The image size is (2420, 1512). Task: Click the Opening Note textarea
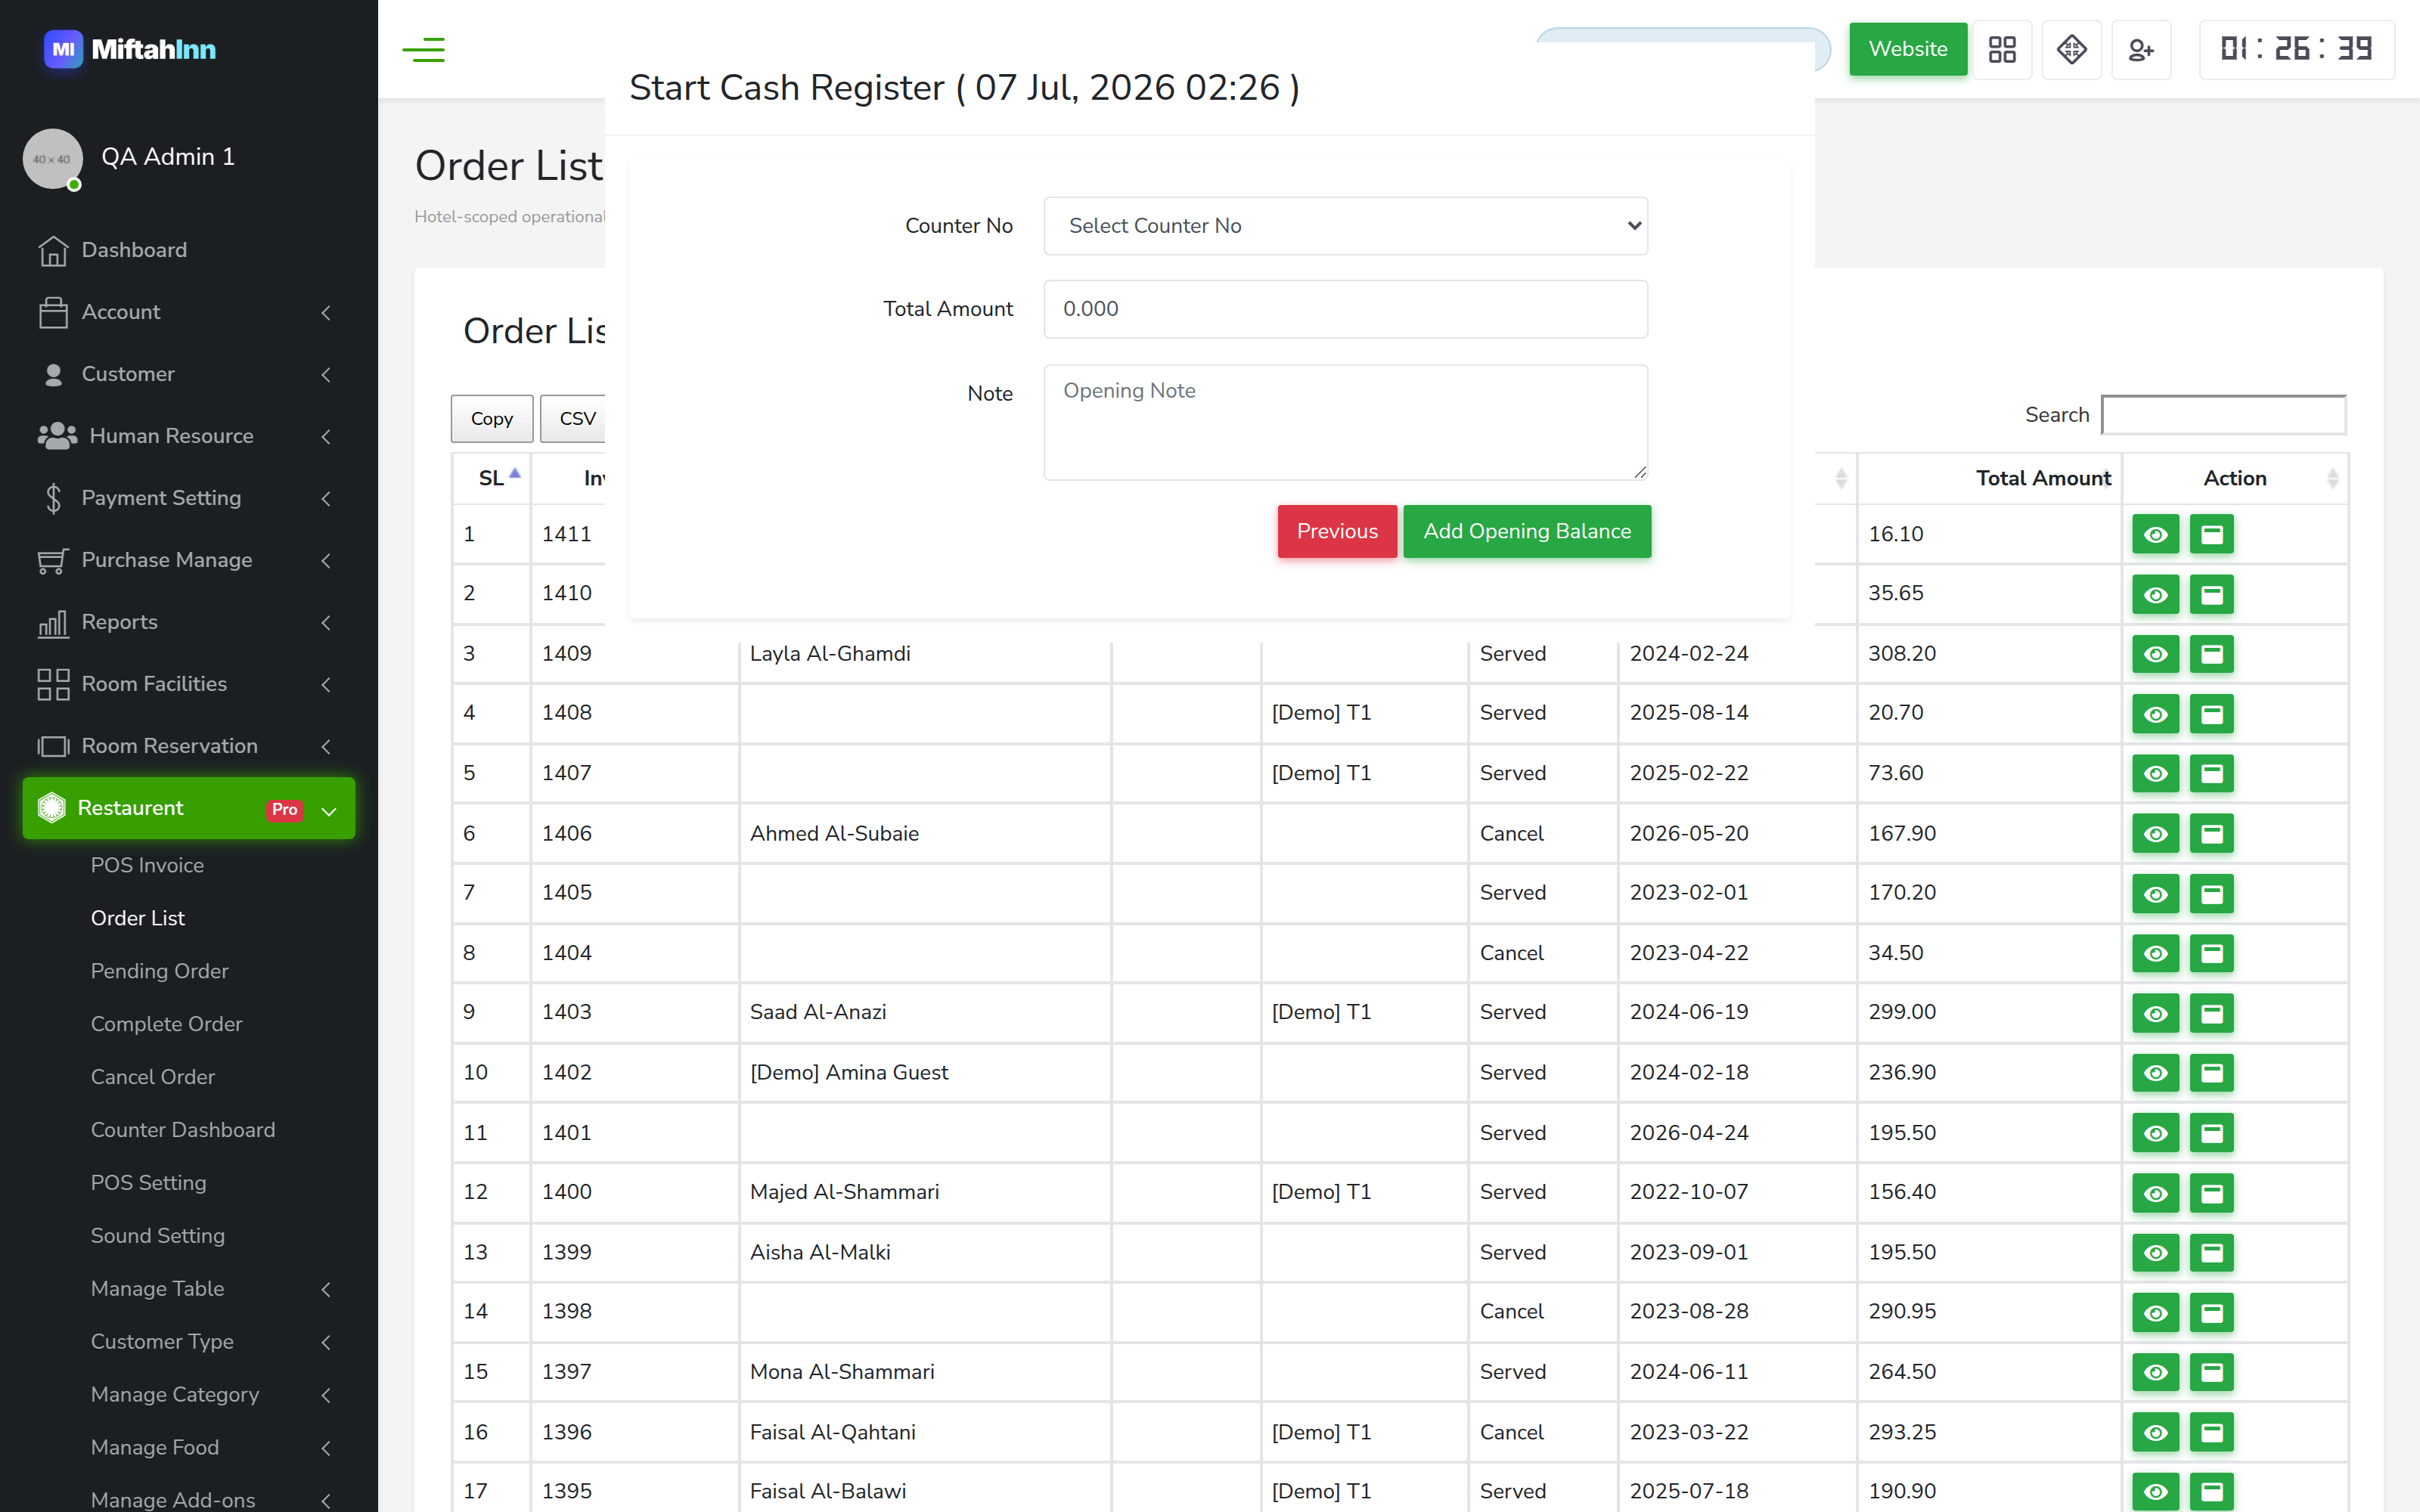coord(1345,422)
